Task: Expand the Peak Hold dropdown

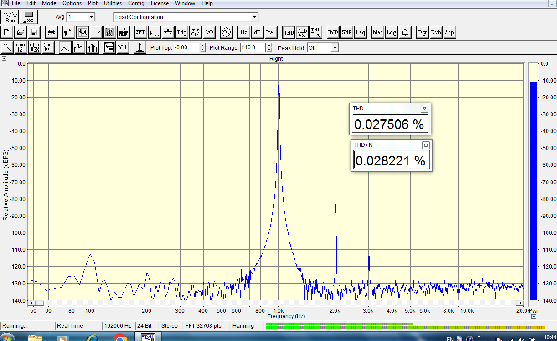Action: pos(335,48)
